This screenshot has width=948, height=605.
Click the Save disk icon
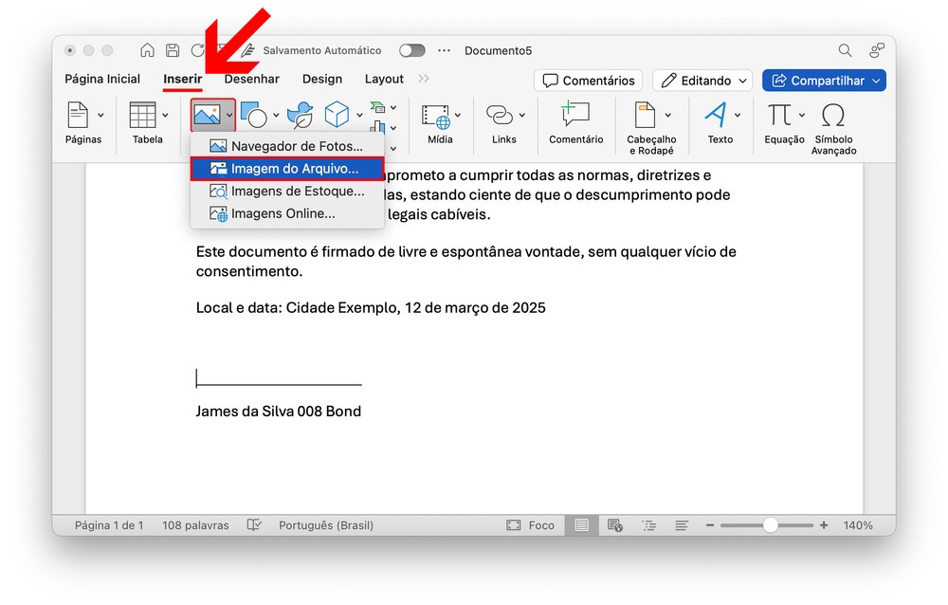click(173, 50)
